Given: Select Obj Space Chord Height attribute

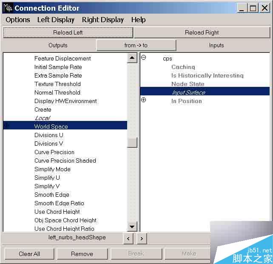Looking at the screenshot, I should [65, 221].
